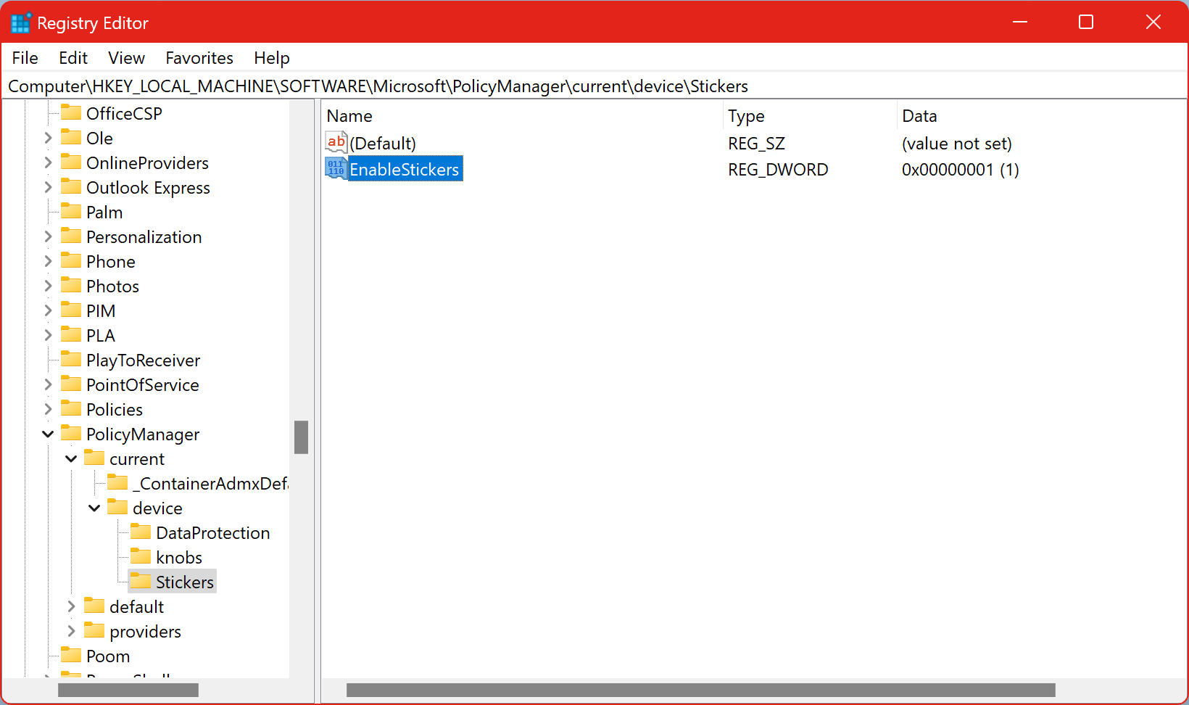Click the device folder icon
The image size is (1189, 705).
(x=117, y=507)
